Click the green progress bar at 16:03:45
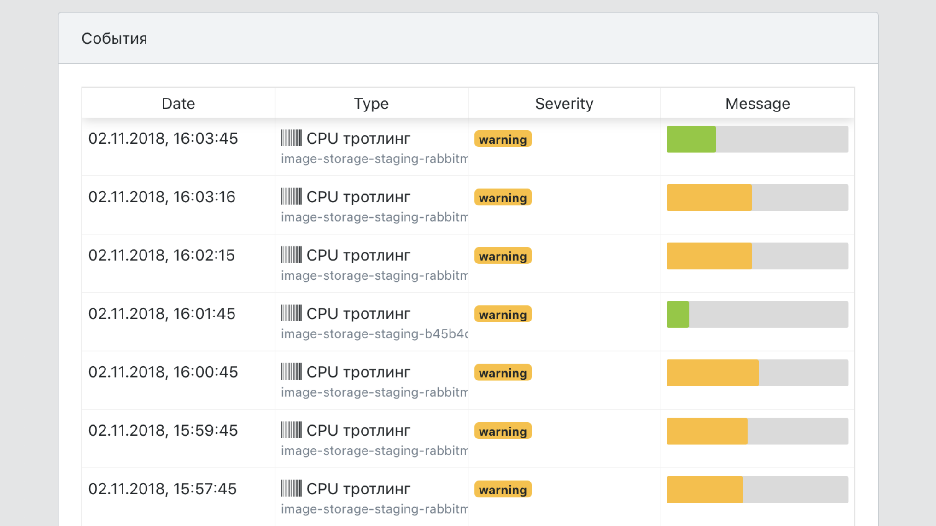The height and width of the screenshot is (526, 936). coord(691,139)
